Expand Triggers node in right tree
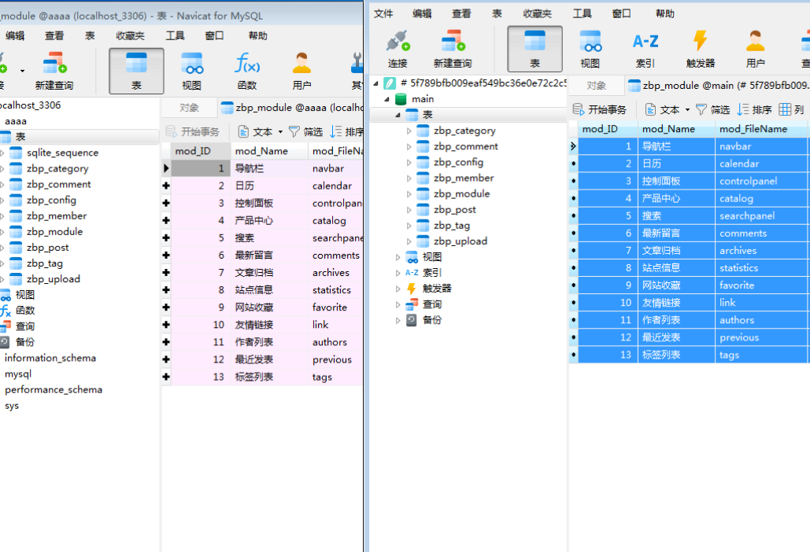The width and height of the screenshot is (810, 552). coord(398,289)
